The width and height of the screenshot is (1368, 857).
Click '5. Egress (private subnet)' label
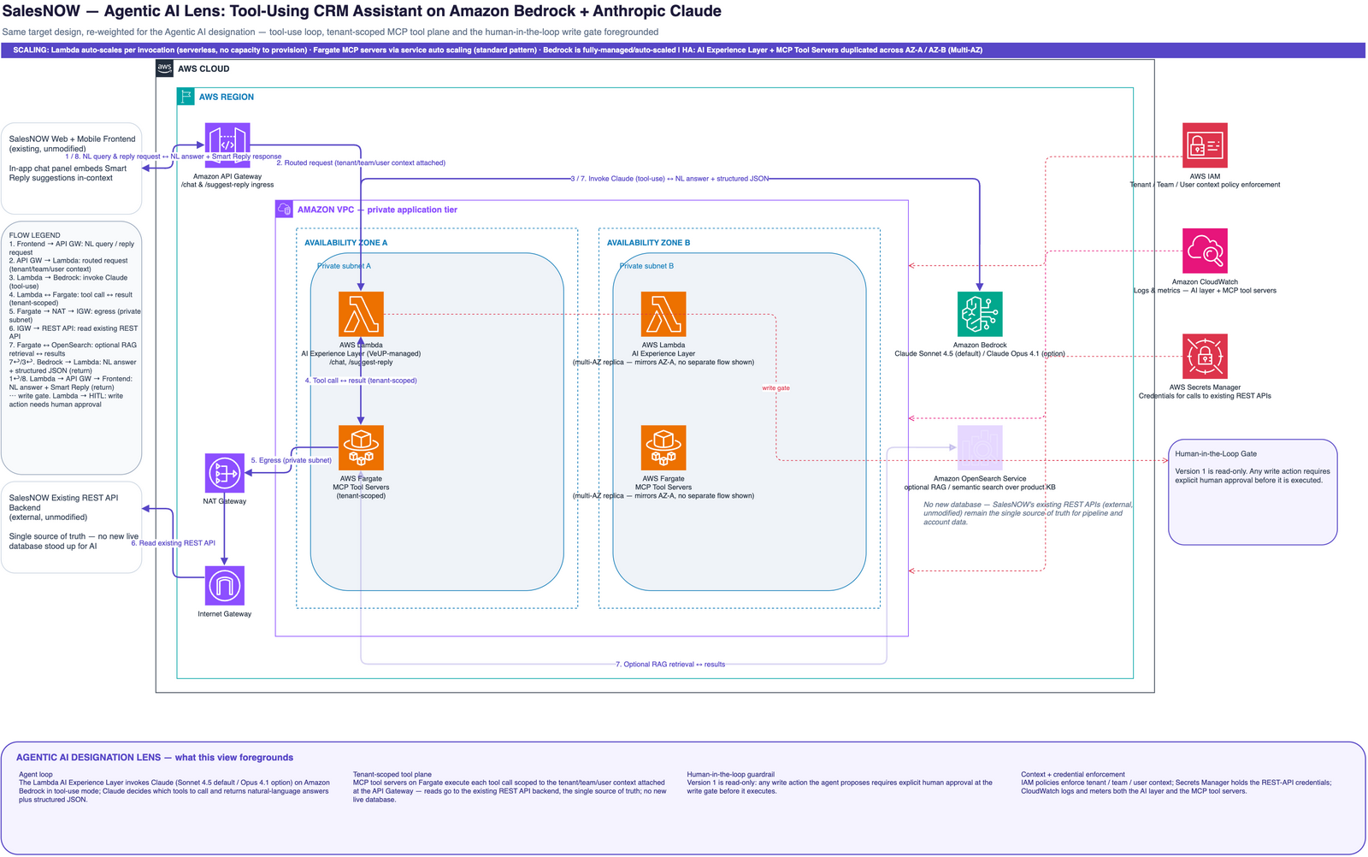[292, 460]
